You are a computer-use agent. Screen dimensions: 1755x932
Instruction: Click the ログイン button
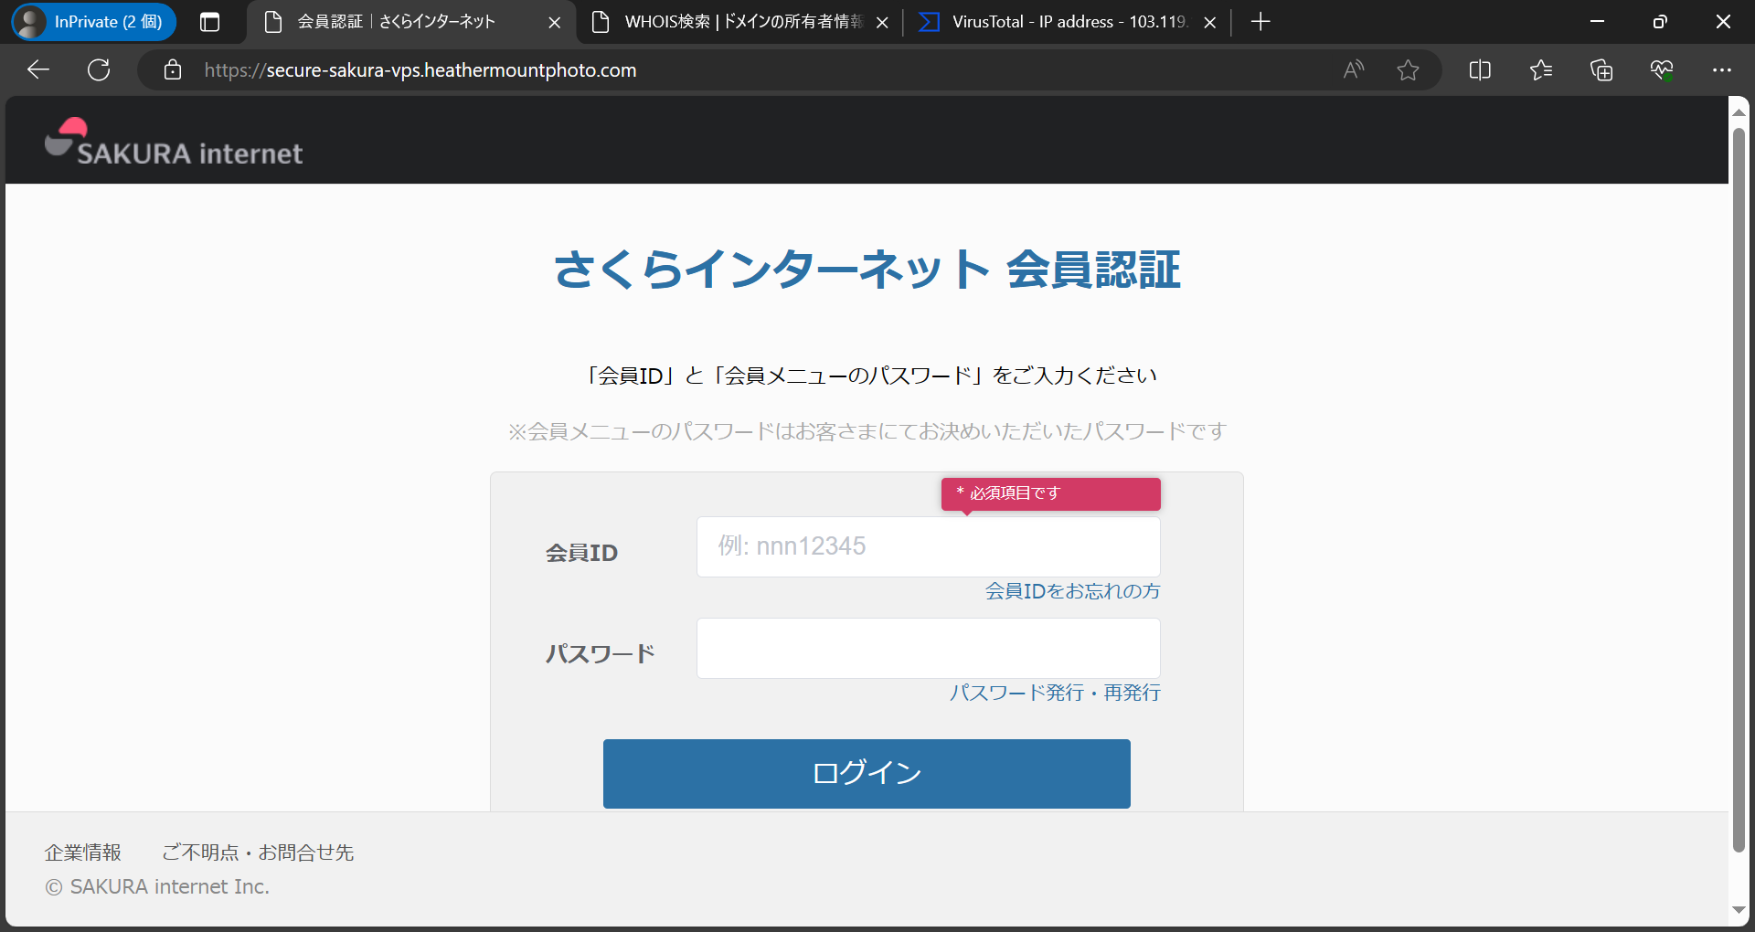tap(867, 773)
